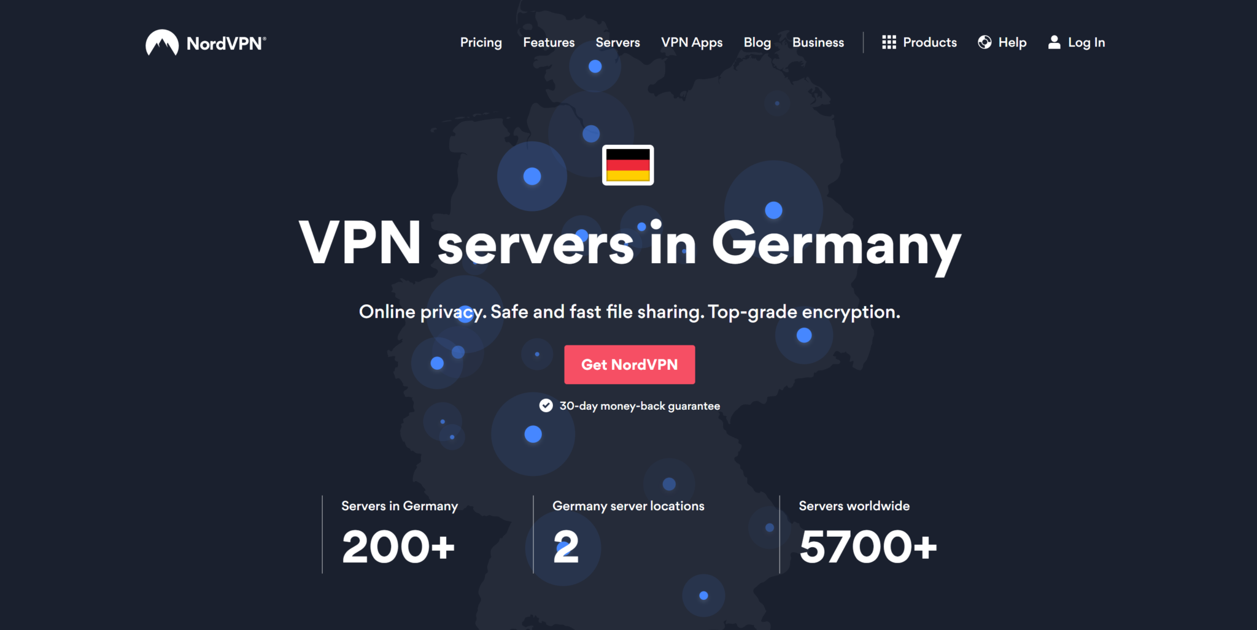Click the NordVPN mountain logo icon
The width and height of the screenshot is (1257, 630).
(162, 42)
